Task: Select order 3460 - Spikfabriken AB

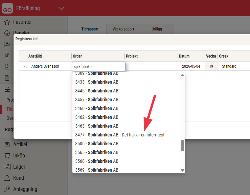Action: [126, 108]
